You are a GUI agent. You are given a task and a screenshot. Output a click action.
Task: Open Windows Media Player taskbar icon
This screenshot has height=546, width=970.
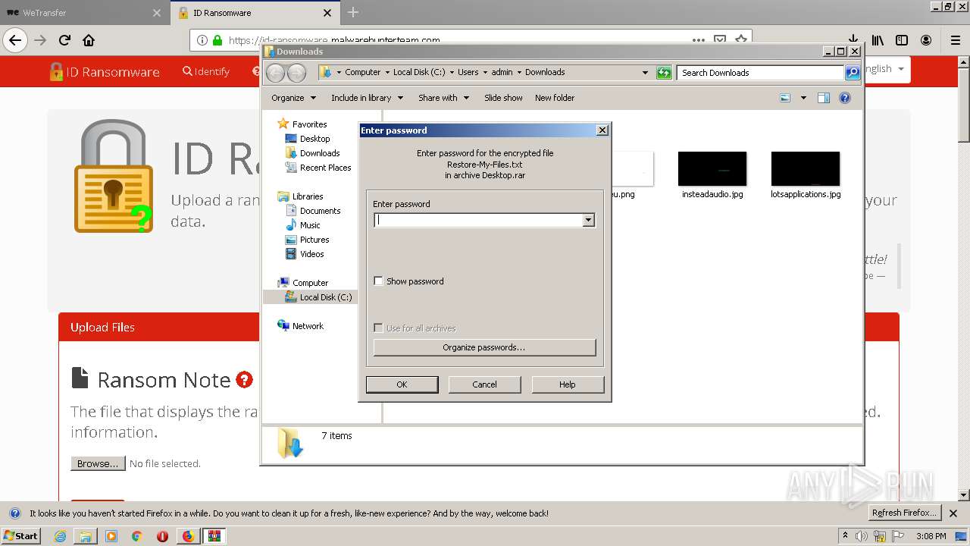(111, 536)
